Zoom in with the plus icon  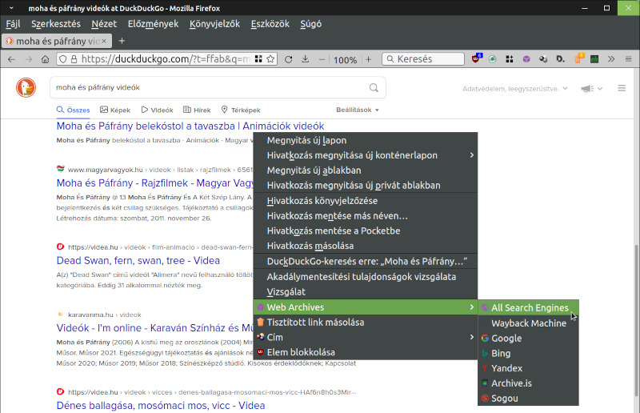369,59
